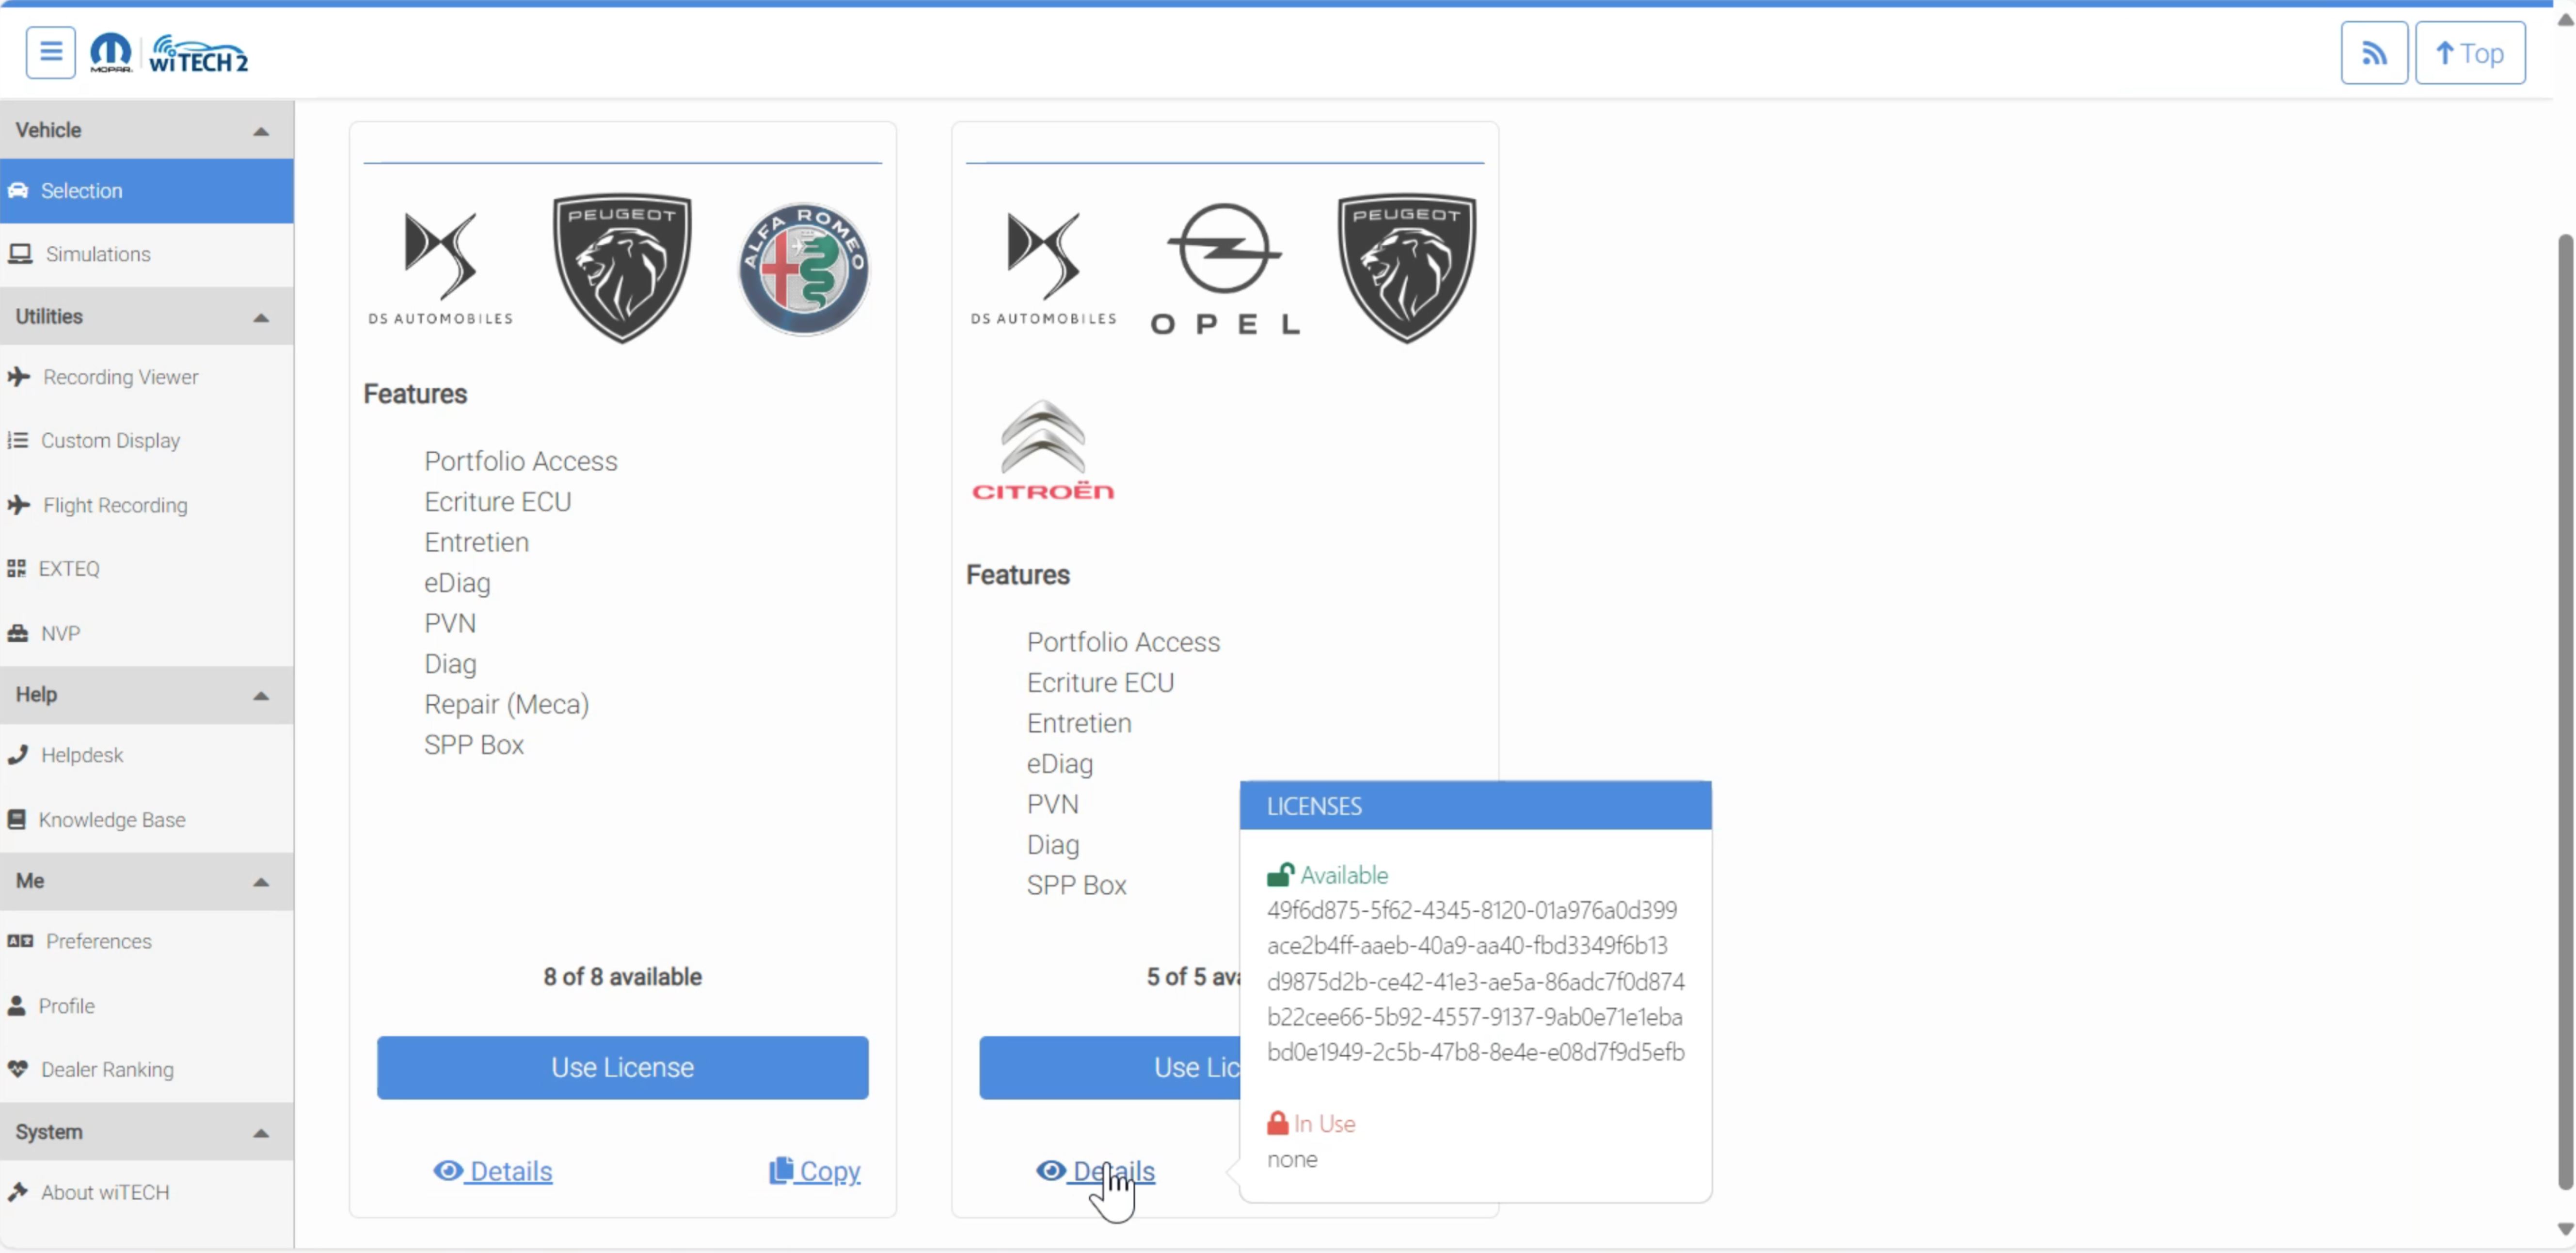The width and height of the screenshot is (2576, 1253).
Task: Click the book icon beside Knowledge Base
Action: tap(16, 820)
